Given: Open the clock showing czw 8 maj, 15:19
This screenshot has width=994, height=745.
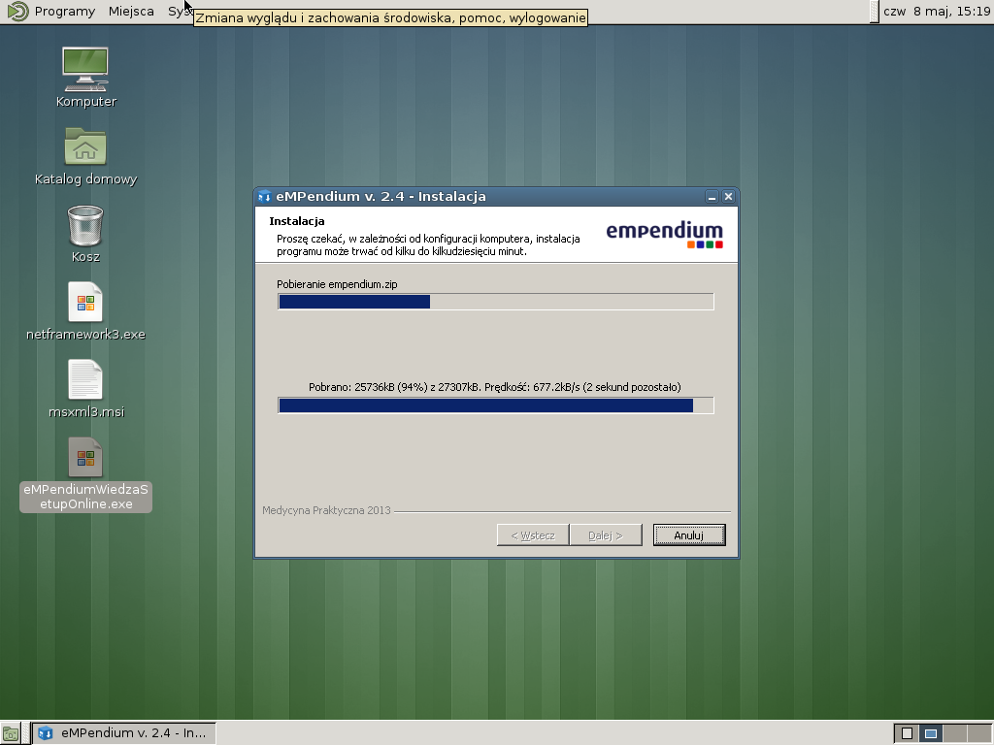Looking at the screenshot, I should [937, 12].
